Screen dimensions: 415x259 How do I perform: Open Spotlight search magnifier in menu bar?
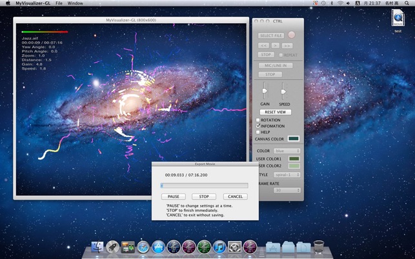[407, 3]
